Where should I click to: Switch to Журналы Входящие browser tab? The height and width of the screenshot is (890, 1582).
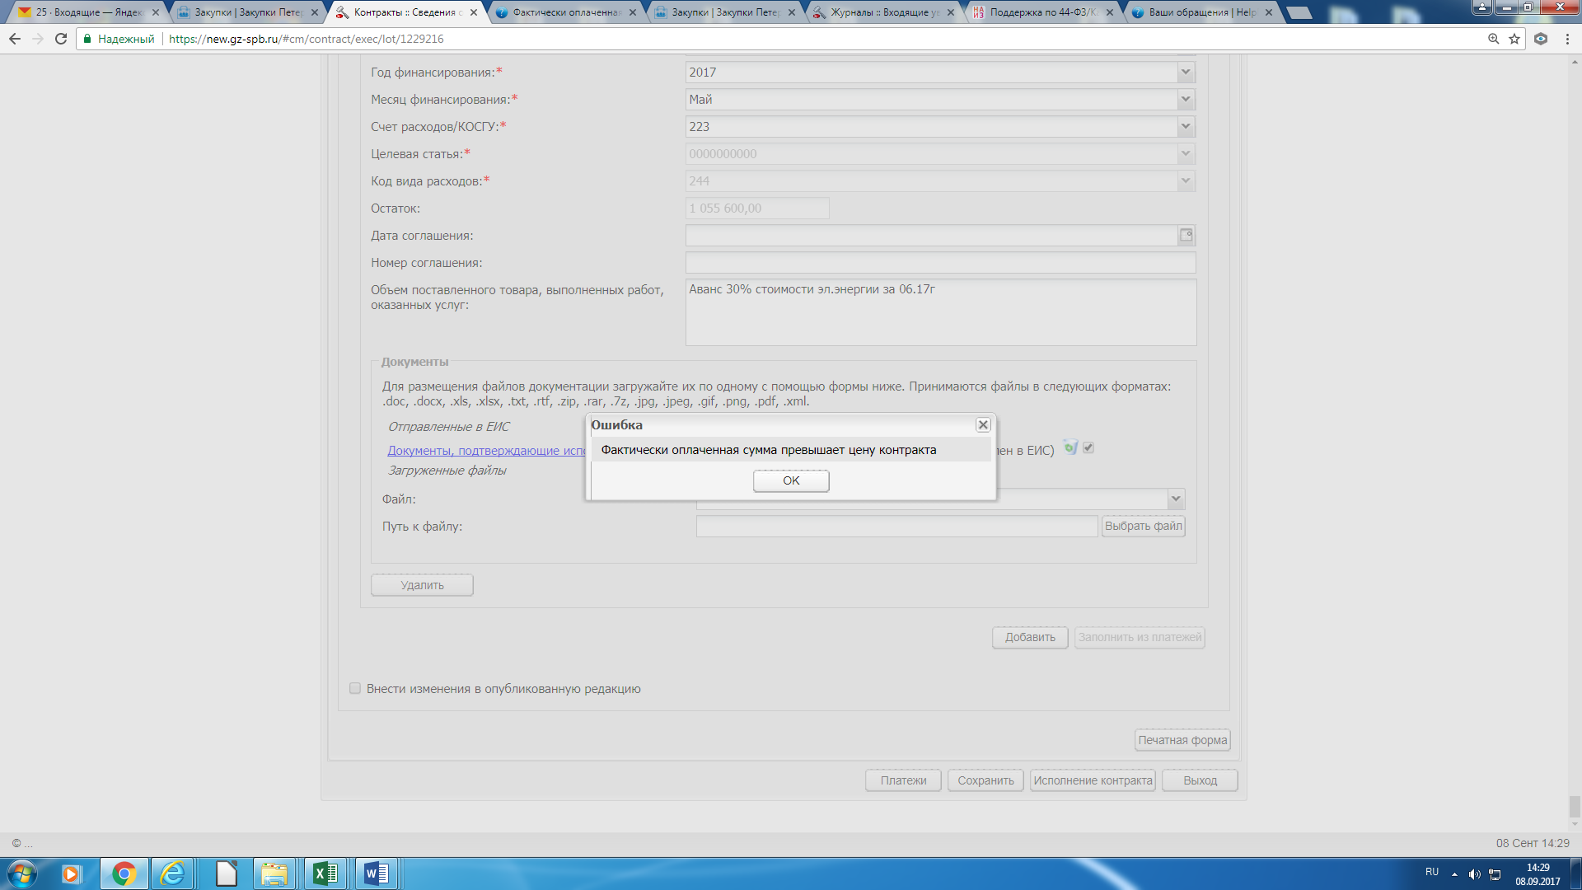point(883,12)
